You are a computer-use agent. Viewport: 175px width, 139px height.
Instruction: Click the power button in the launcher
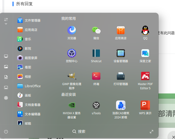[6, 131]
